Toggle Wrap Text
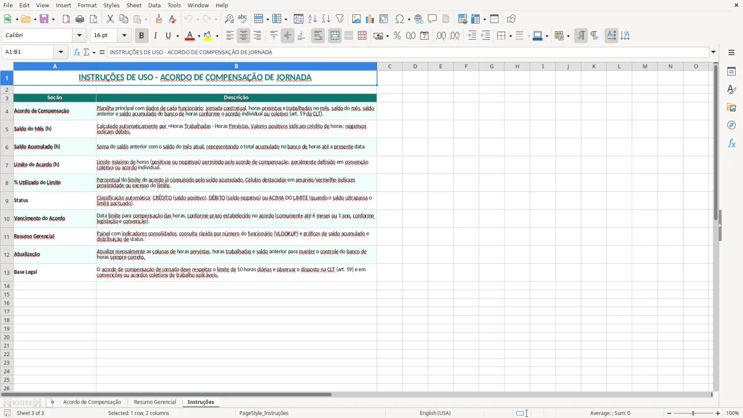 (x=318, y=36)
